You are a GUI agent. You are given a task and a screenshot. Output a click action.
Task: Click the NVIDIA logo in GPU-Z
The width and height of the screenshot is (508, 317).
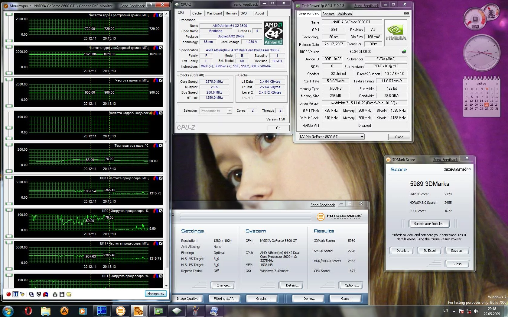click(x=396, y=33)
